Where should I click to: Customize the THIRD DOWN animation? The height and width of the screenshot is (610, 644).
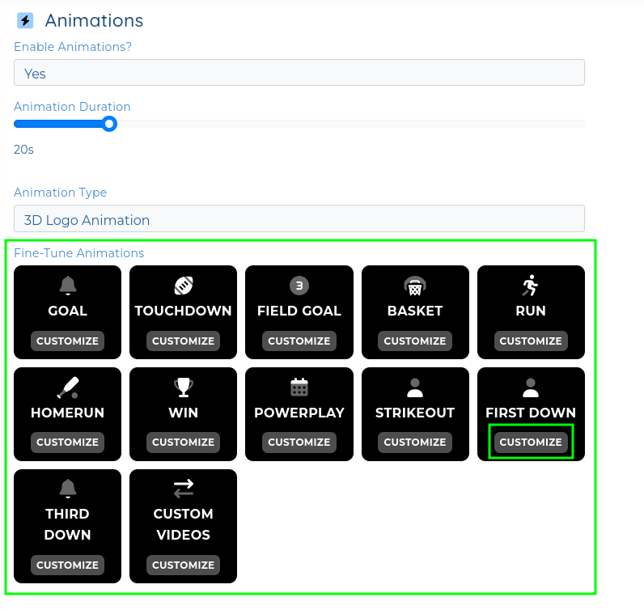(x=67, y=565)
